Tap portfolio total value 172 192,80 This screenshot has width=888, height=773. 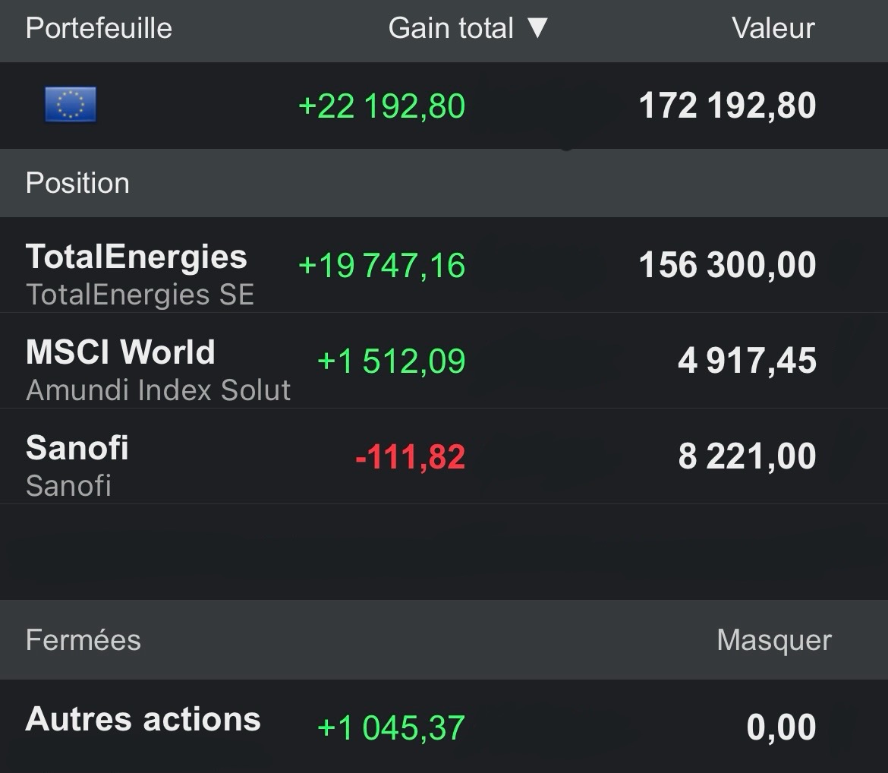[x=727, y=106]
